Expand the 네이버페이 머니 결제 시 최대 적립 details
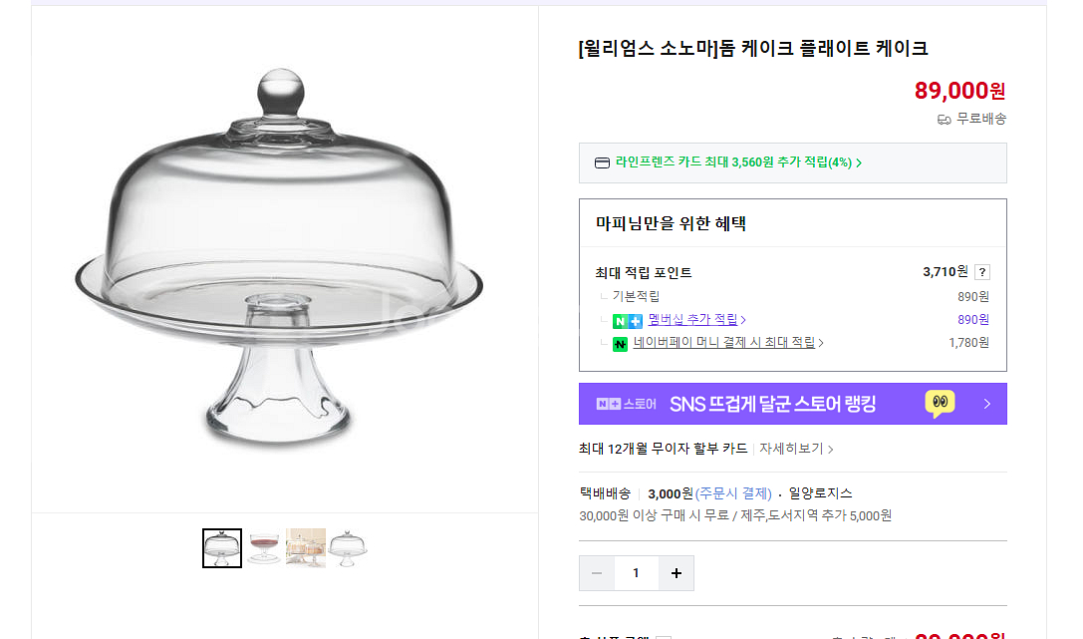Screen dimensions: 1083x639 click(727, 343)
